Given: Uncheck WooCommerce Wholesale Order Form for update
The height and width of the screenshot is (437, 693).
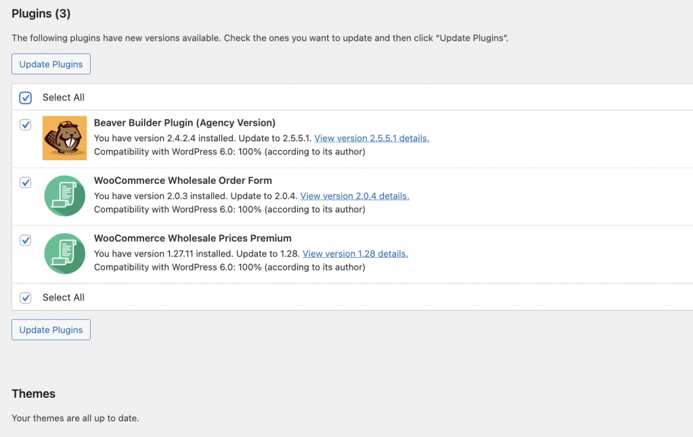Looking at the screenshot, I should 25,183.
